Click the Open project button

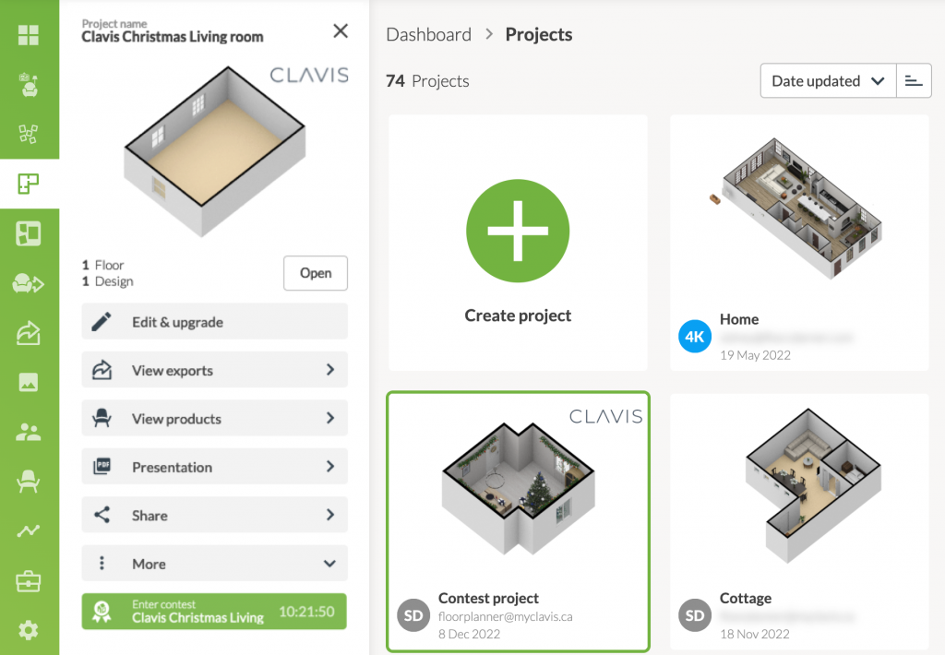tap(316, 273)
